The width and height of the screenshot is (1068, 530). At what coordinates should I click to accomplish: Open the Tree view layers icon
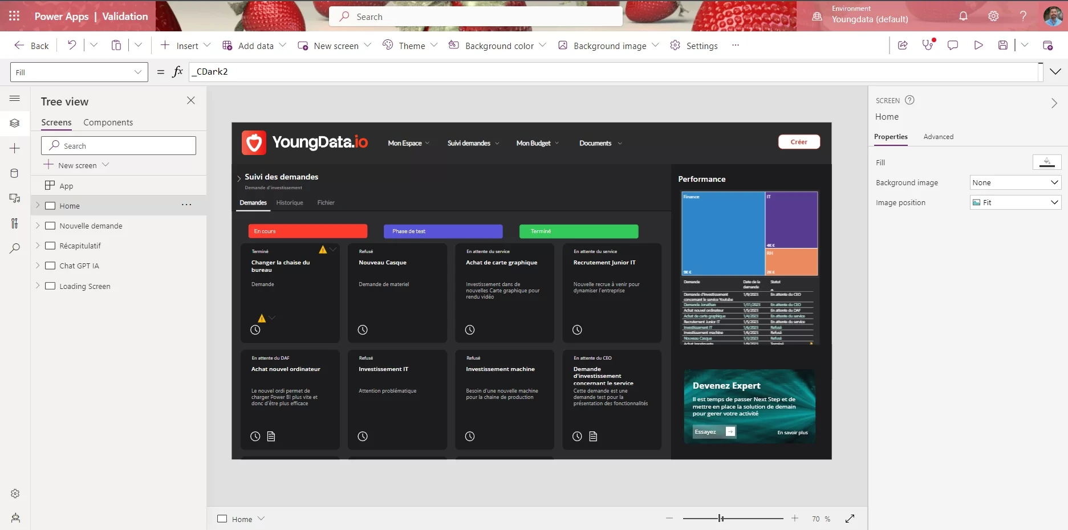[x=15, y=123]
